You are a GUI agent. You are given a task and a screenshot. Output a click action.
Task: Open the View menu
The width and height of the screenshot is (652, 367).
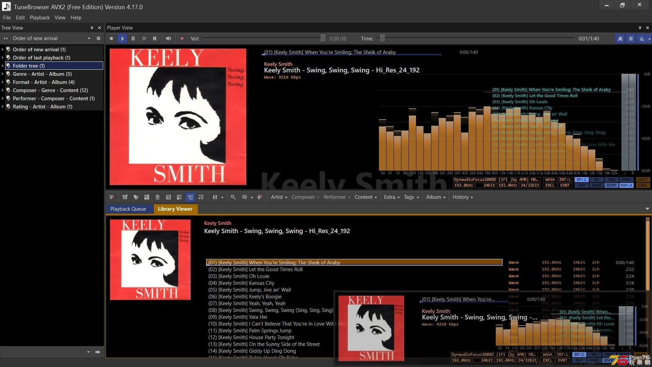pos(60,18)
